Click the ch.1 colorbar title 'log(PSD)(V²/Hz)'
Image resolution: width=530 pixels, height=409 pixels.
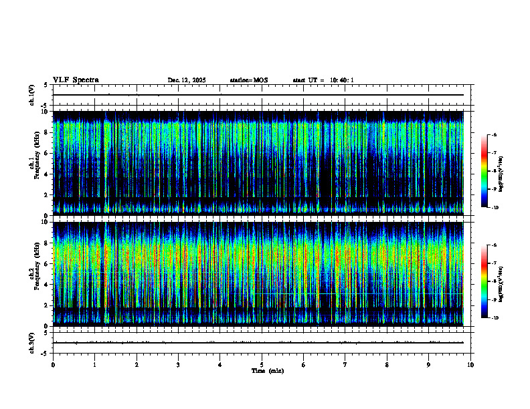click(x=501, y=174)
